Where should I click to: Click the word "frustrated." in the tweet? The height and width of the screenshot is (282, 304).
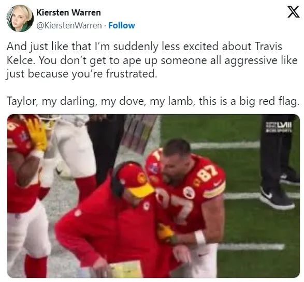click(131, 74)
